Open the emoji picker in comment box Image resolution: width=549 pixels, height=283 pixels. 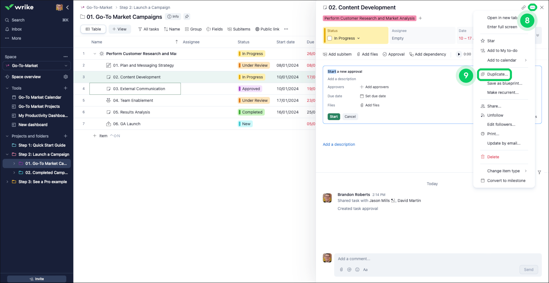[357, 270]
